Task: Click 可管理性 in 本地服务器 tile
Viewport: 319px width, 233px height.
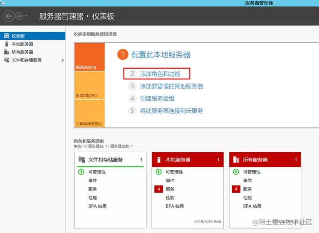Action: (x=174, y=172)
